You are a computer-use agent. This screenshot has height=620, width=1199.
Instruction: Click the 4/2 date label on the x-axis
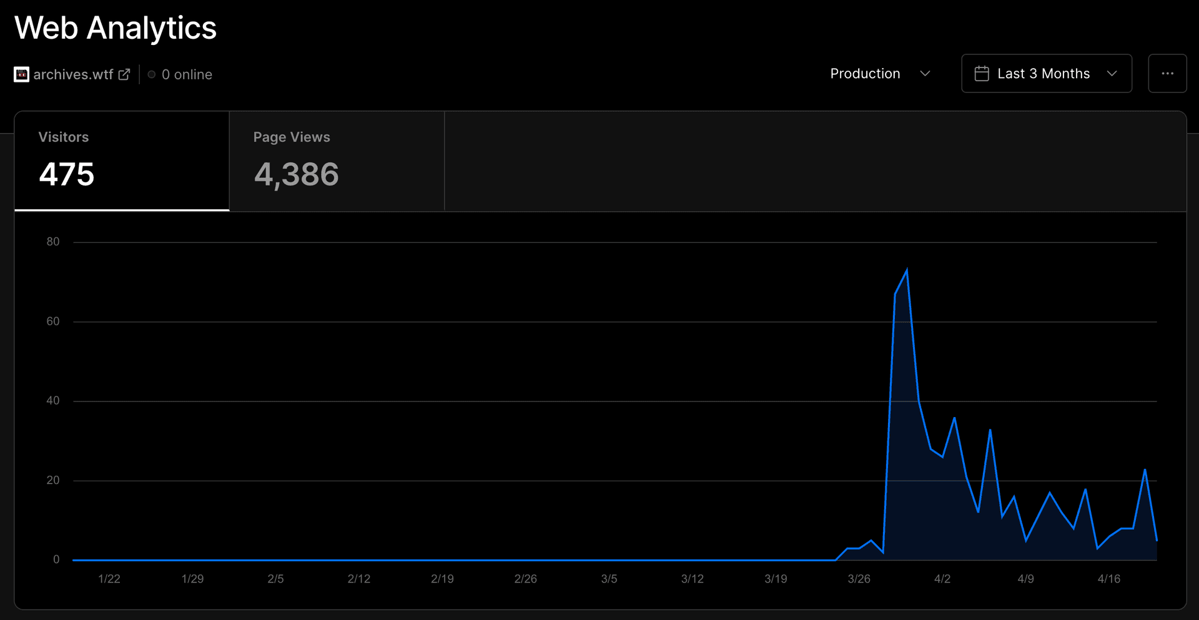click(x=942, y=579)
